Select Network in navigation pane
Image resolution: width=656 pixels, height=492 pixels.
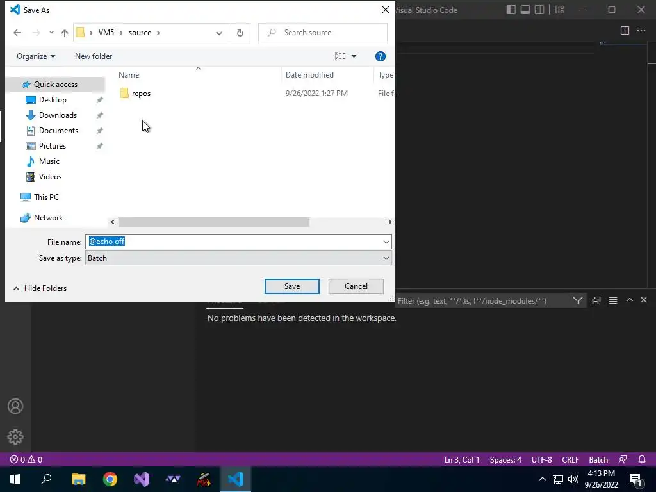[48, 218]
